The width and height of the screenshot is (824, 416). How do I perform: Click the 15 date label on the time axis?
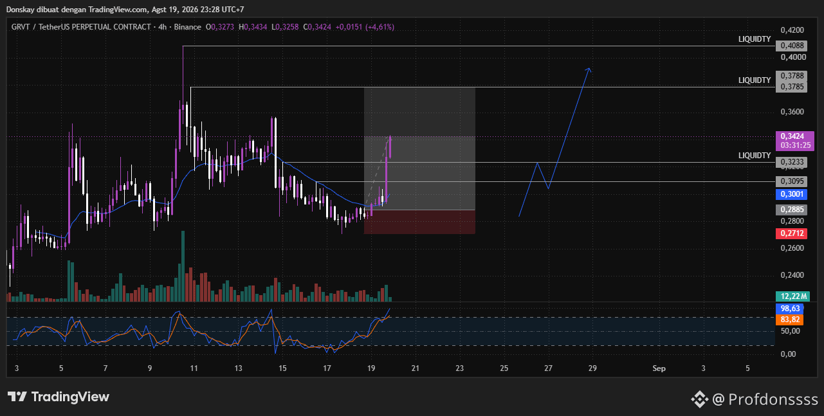click(x=282, y=368)
